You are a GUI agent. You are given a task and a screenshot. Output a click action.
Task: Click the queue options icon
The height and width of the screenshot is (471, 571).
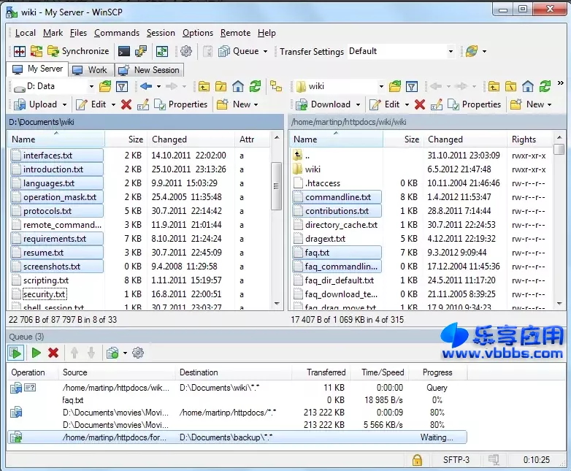tap(113, 353)
